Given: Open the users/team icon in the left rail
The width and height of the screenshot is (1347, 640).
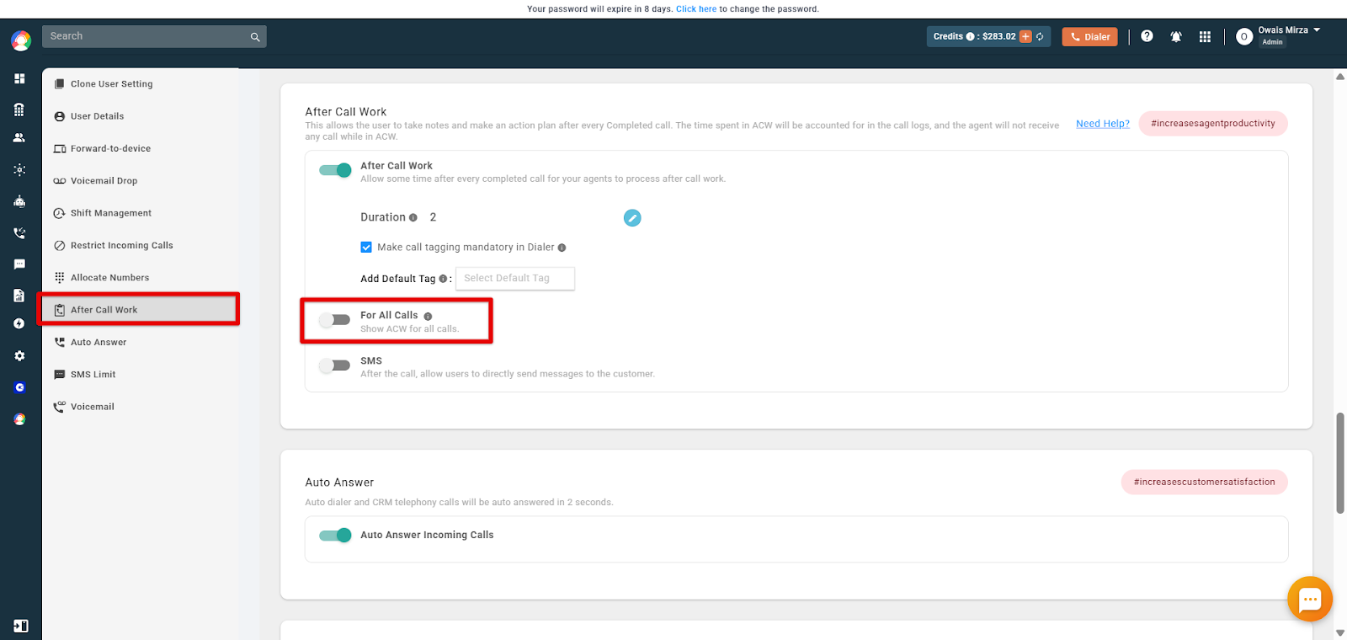Looking at the screenshot, I should click(19, 138).
